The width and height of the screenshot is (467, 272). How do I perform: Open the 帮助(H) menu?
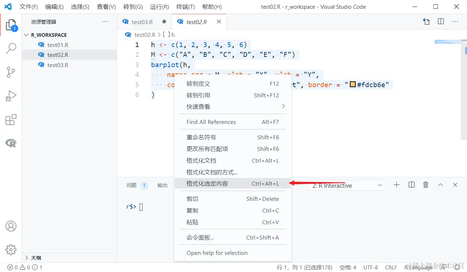click(212, 7)
